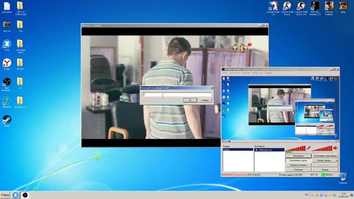Select the desktop source in Sources list

269,150
